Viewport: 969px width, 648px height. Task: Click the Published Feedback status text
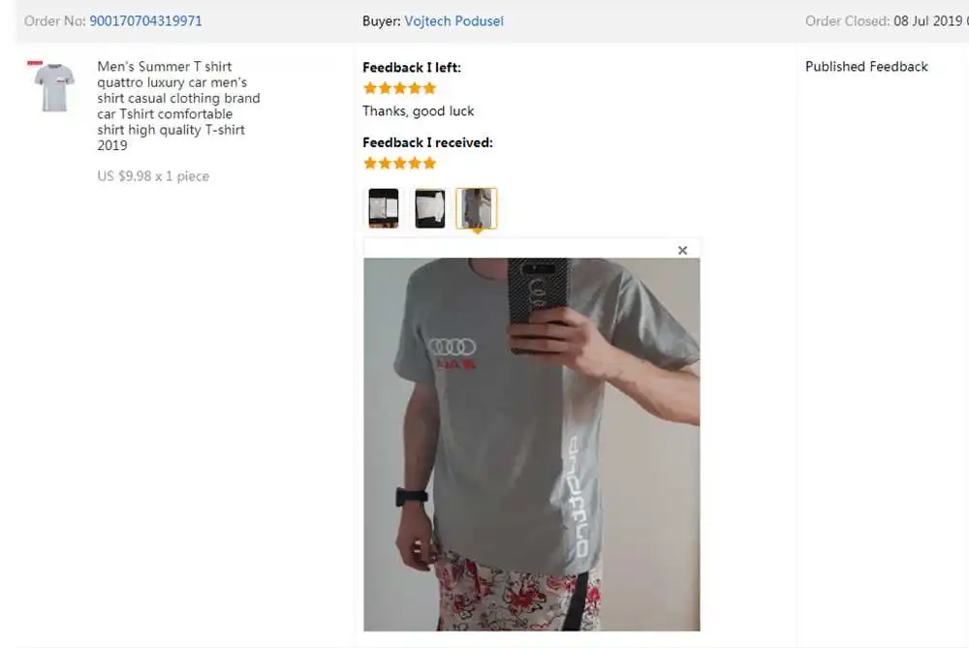[x=866, y=67]
